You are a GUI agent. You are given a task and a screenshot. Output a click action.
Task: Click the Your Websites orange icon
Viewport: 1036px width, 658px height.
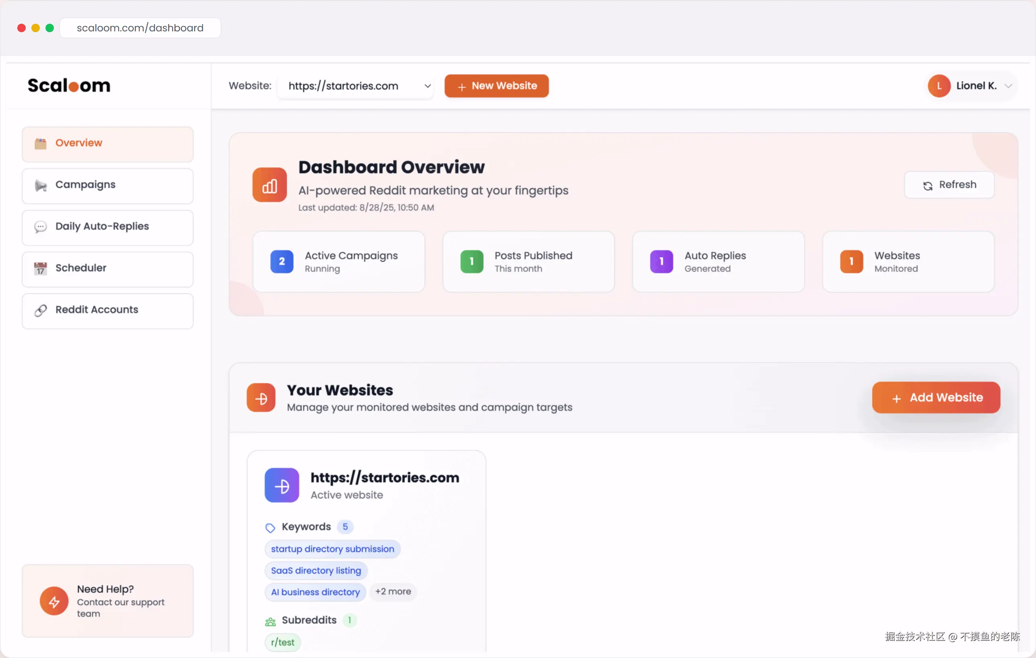pos(261,398)
